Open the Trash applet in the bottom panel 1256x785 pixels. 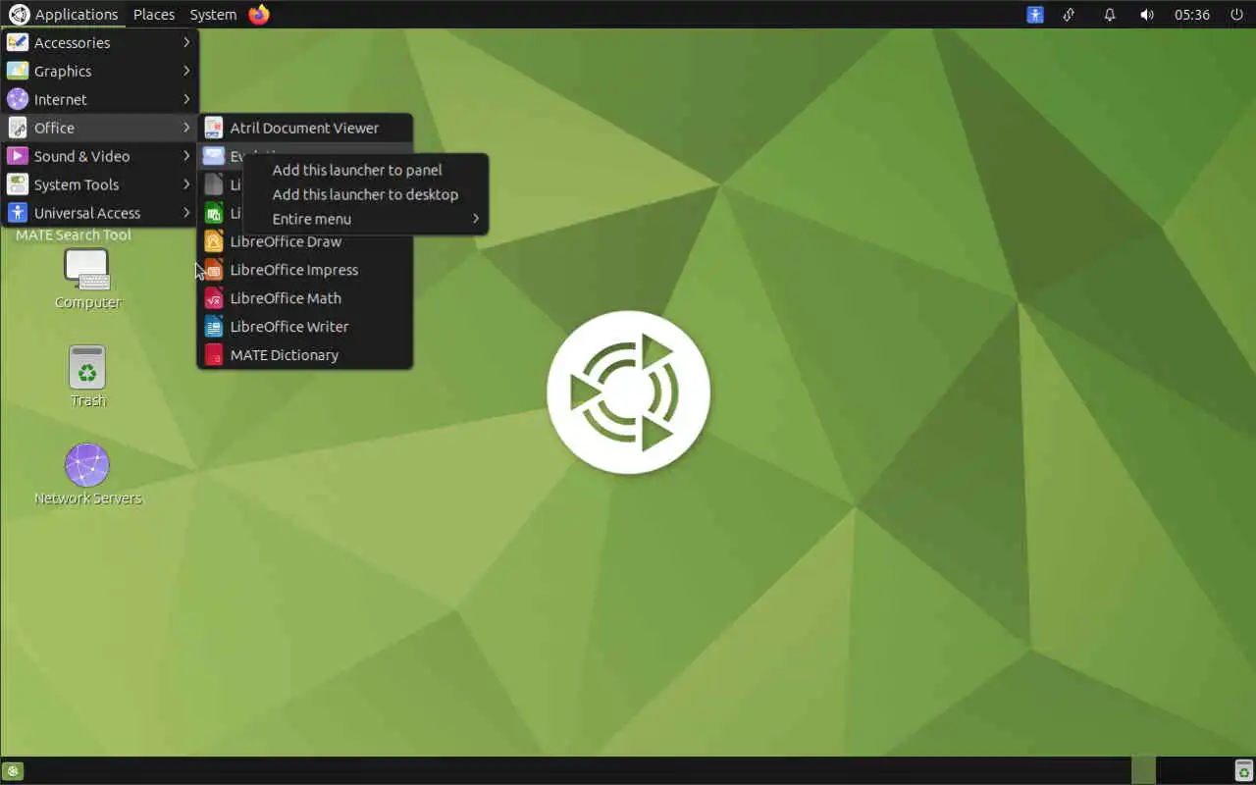(1243, 771)
